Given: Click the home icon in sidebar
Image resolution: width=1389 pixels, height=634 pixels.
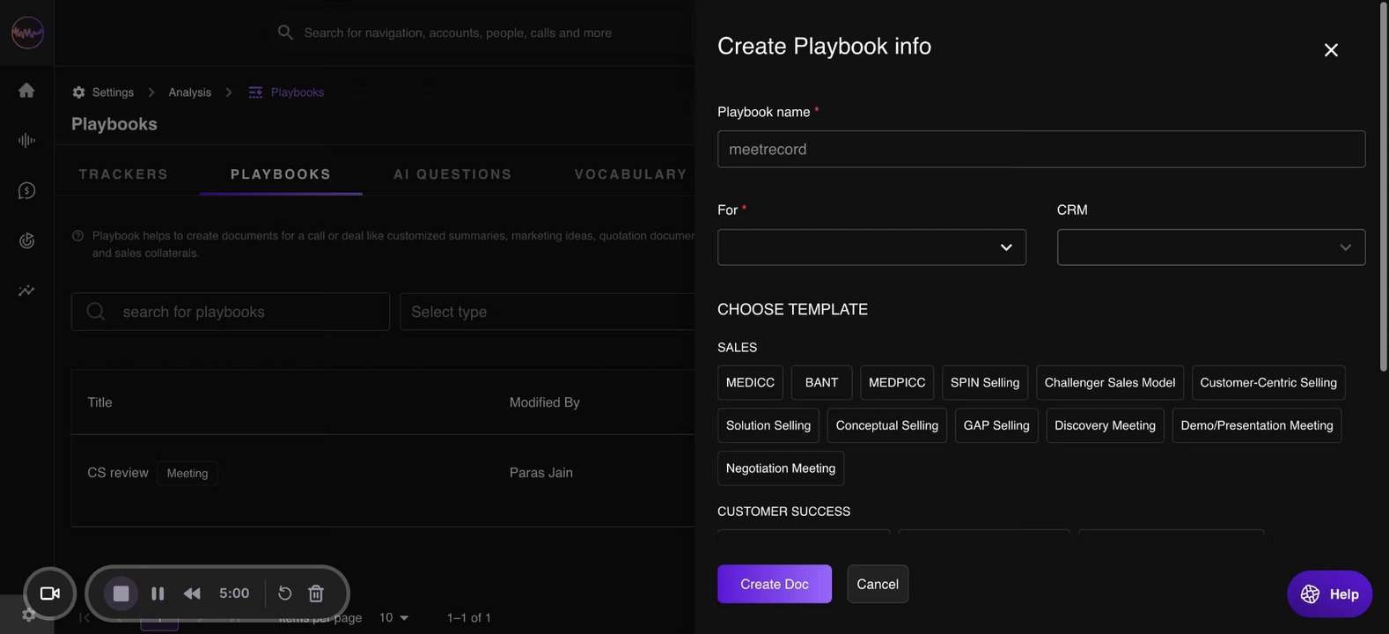Looking at the screenshot, I should click(26, 91).
